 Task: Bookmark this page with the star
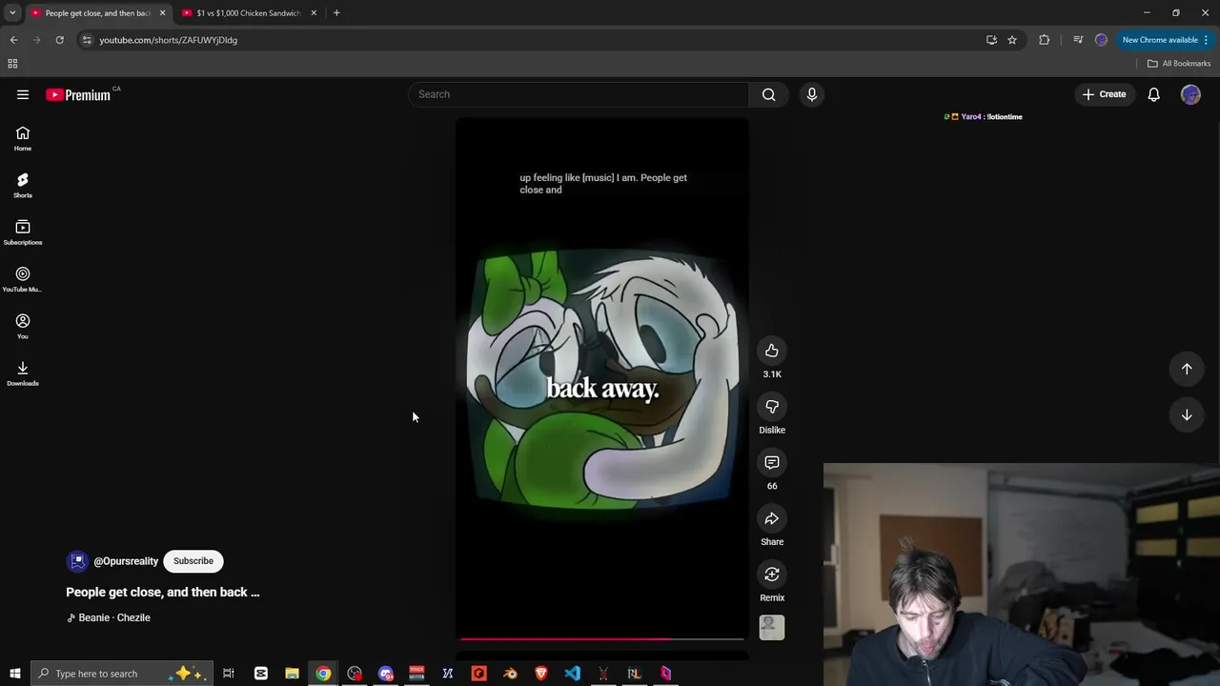click(1012, 40)
